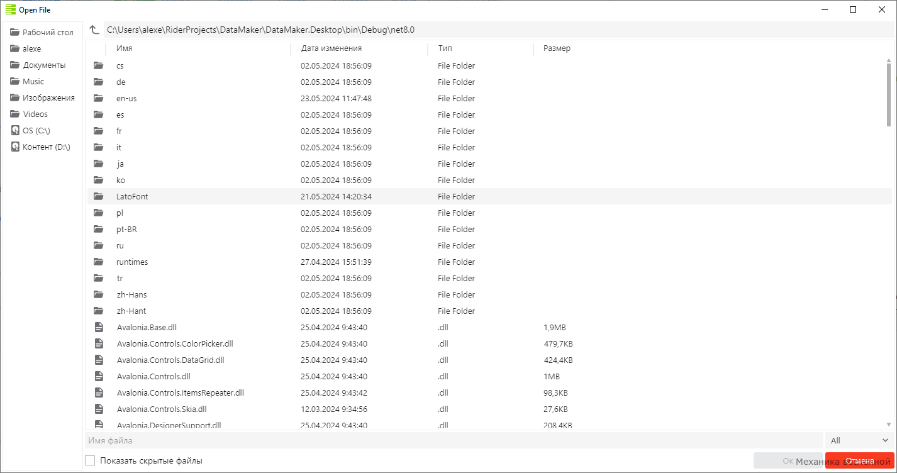Click the Avalonia.Controls.Skia.dll file icon
Viewport: 897px width, 473px height.
point(98,409)
